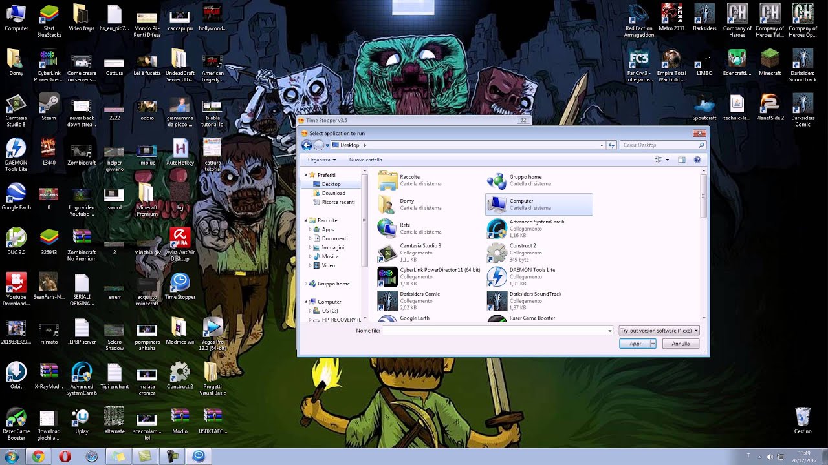The height and width of the screenshot is (465, 828).
Task: Open the address bar history dropdown
Action: pyautogui.click(x=602, y=145)
